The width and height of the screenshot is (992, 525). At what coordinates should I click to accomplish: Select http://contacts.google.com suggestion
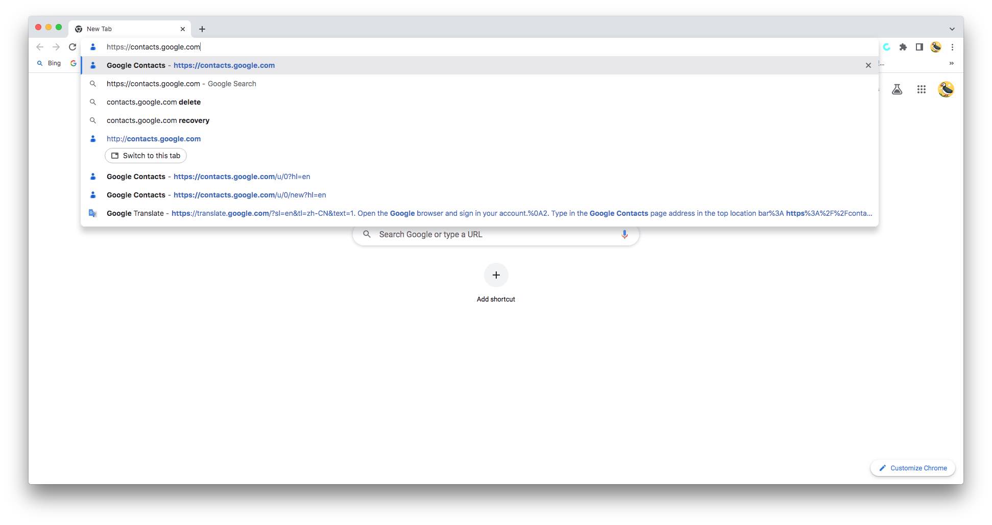point(480,139)
